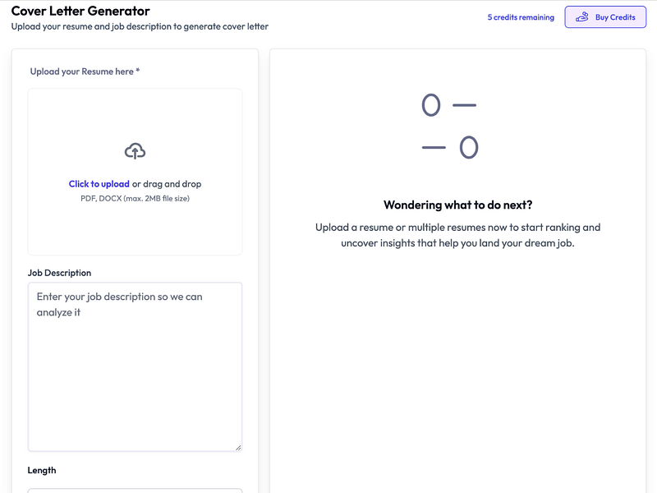
Task: Click the subtitle under Cover Letter Generator
Action: [140, 26]
